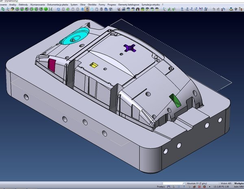Click the undo arrow icon

pyautogui.click(x=214, y=9)
